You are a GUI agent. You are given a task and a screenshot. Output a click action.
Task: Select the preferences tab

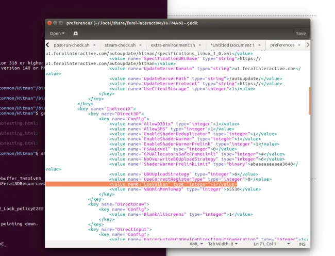(x=282, y=45)
